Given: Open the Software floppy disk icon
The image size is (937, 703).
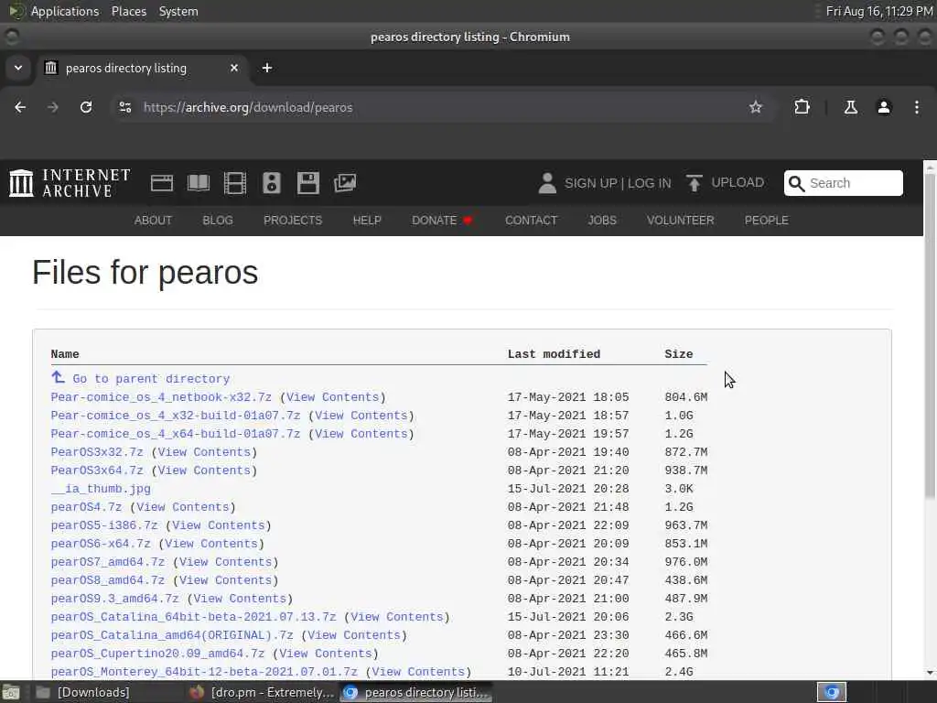Looking at the screenshot, I should (308, 183).
